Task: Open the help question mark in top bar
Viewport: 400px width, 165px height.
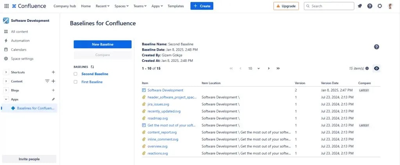Action: pyautogui.click(x=370, y=6)
